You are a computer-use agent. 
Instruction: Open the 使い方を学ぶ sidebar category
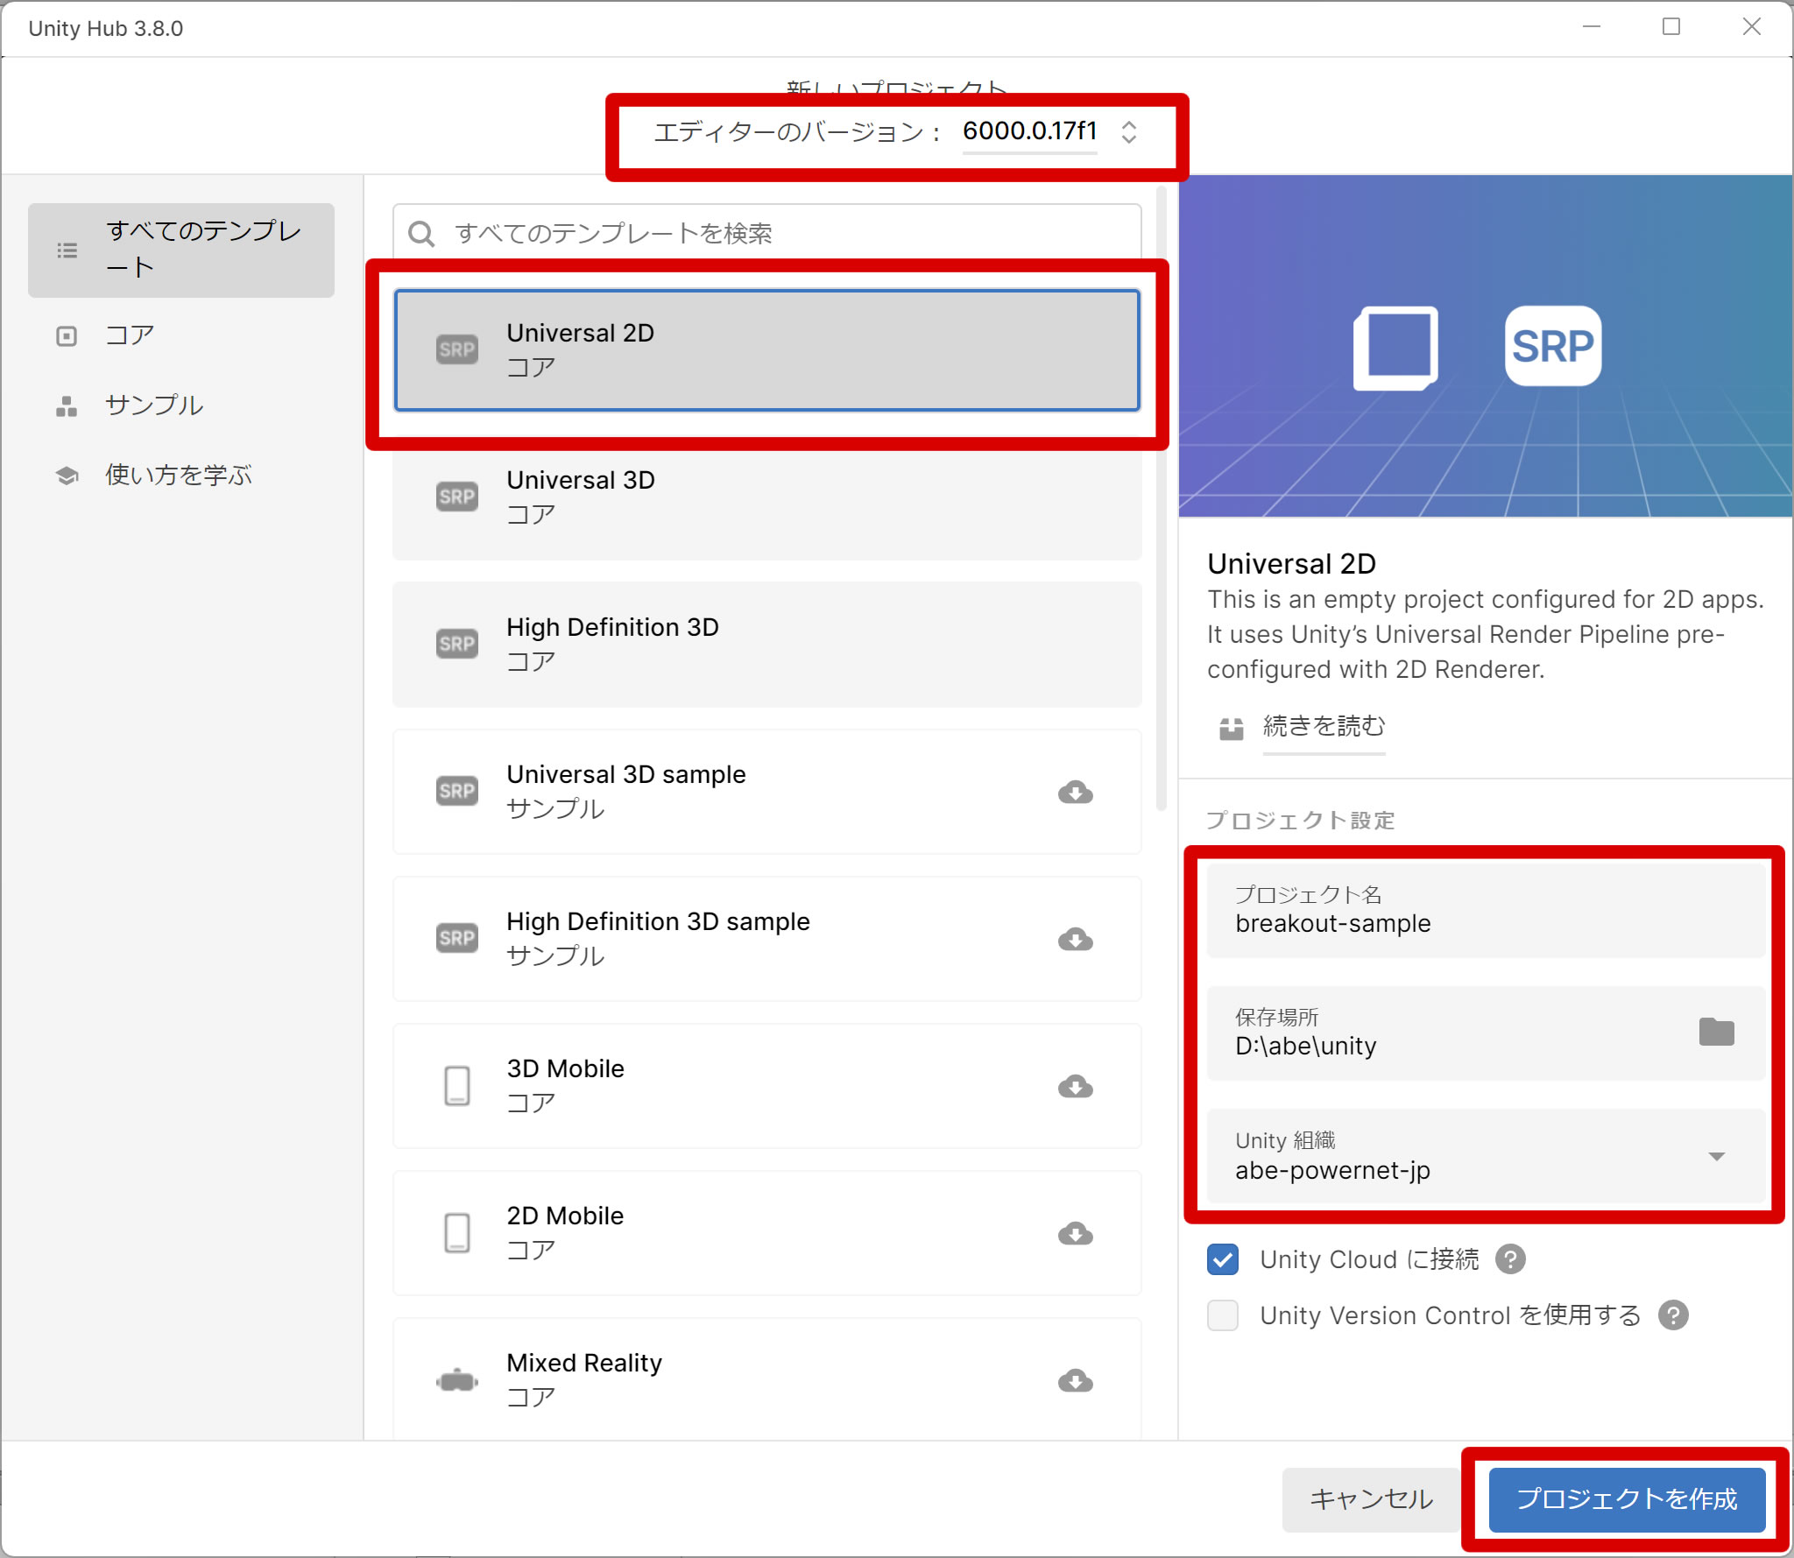point(181,476)
